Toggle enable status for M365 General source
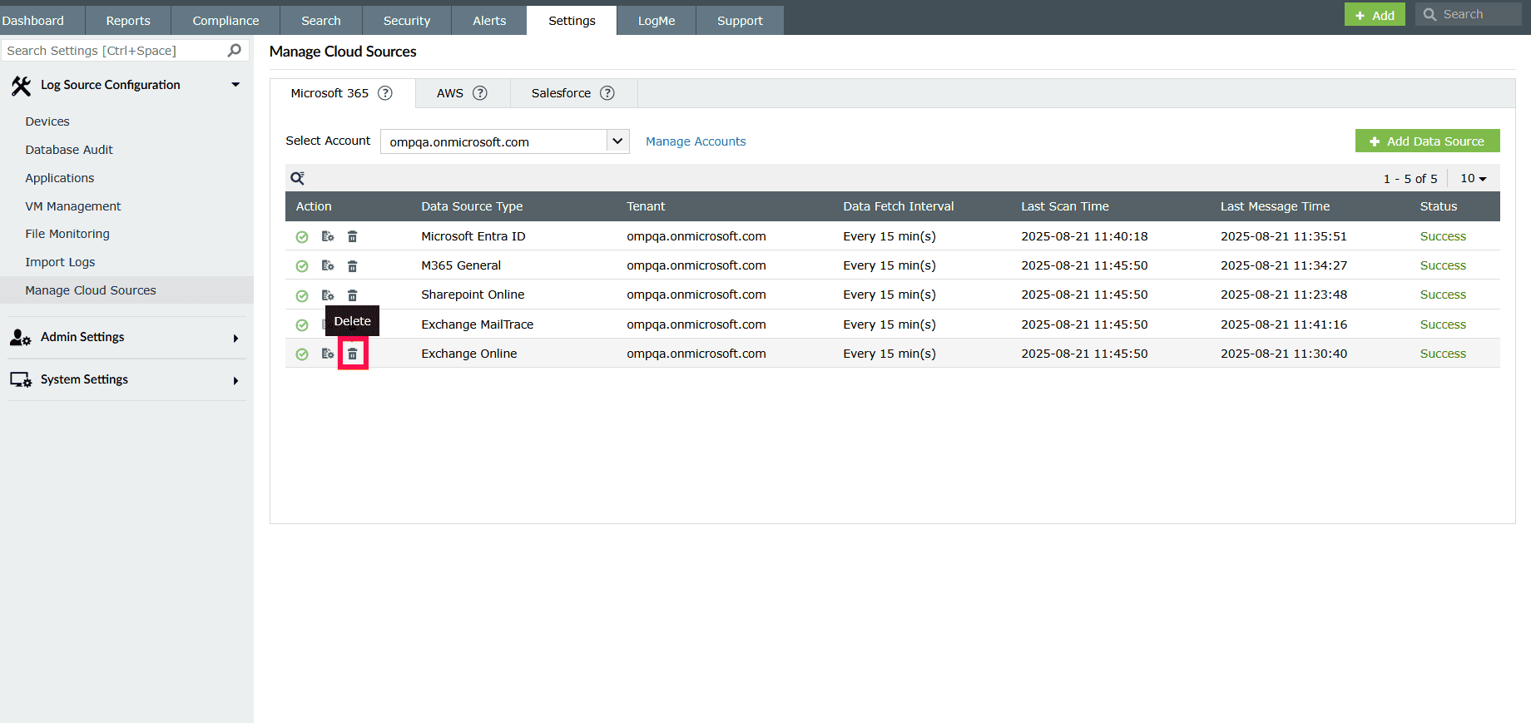 [x=302, y=266]
